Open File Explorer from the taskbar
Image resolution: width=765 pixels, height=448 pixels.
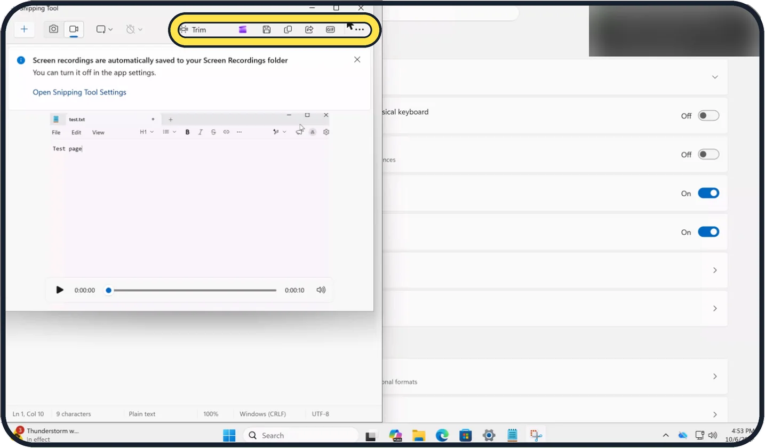[x=418, y=435]
